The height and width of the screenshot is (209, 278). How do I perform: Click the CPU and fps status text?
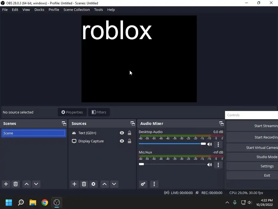[x=246, y=193]
